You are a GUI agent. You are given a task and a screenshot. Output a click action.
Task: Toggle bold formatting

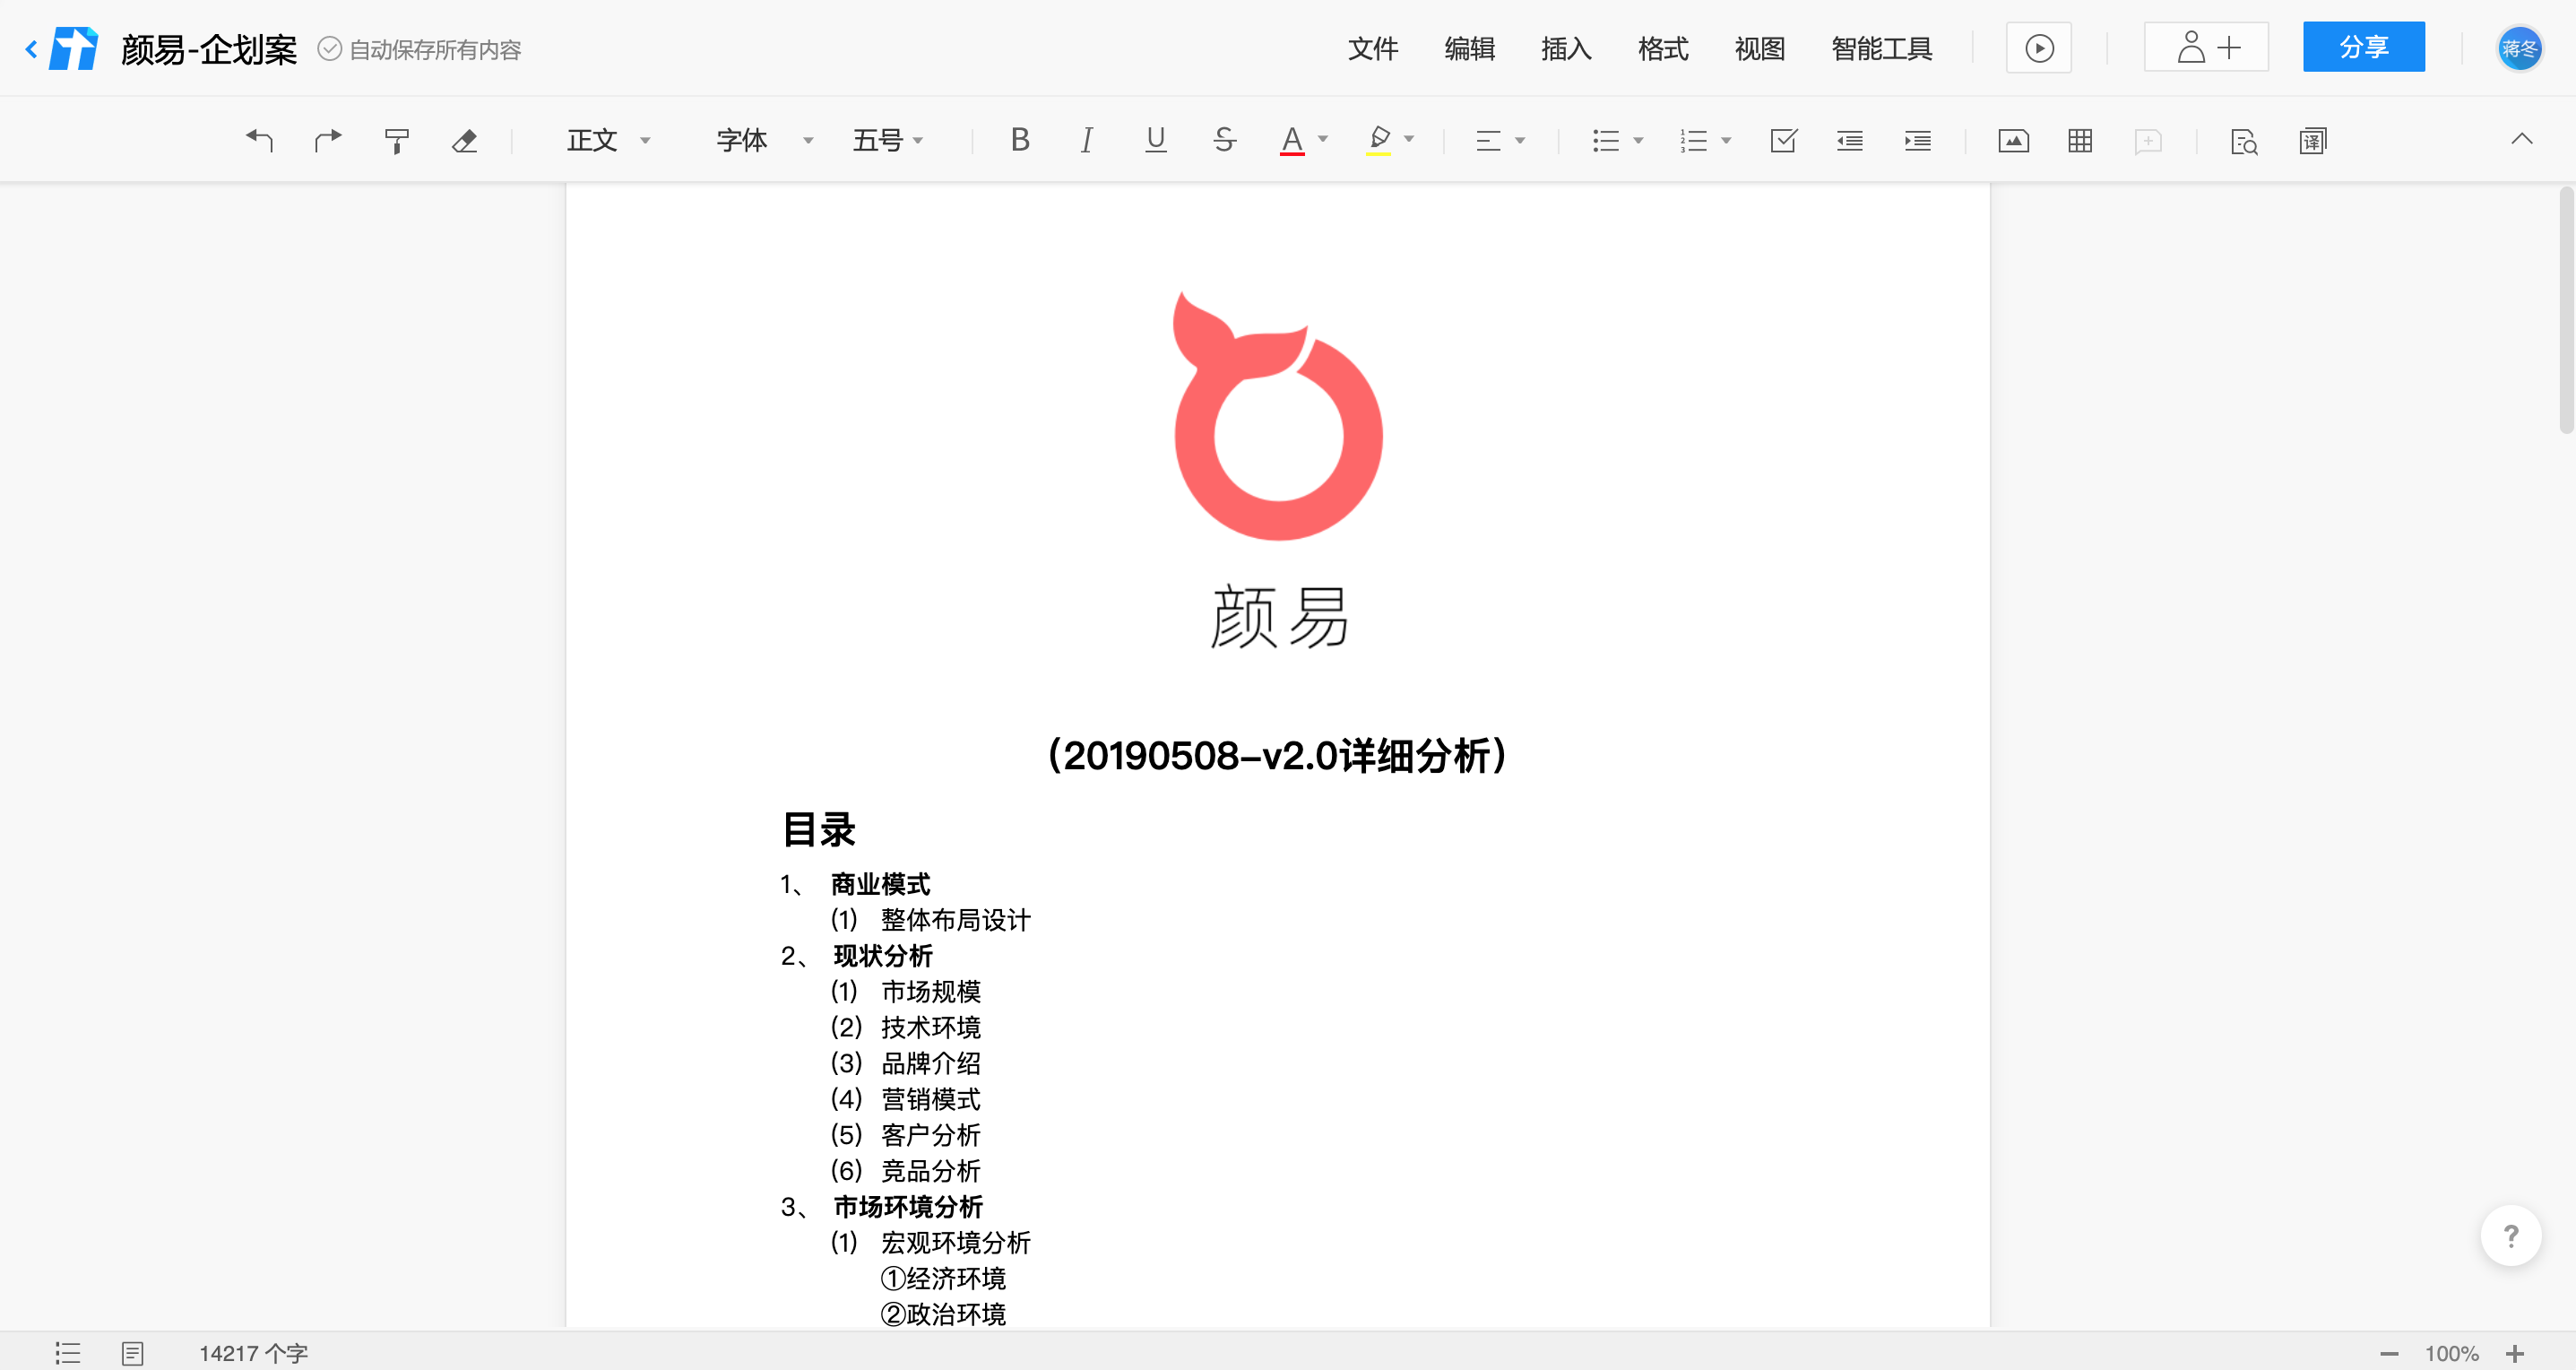click(x=1019, y=140)
